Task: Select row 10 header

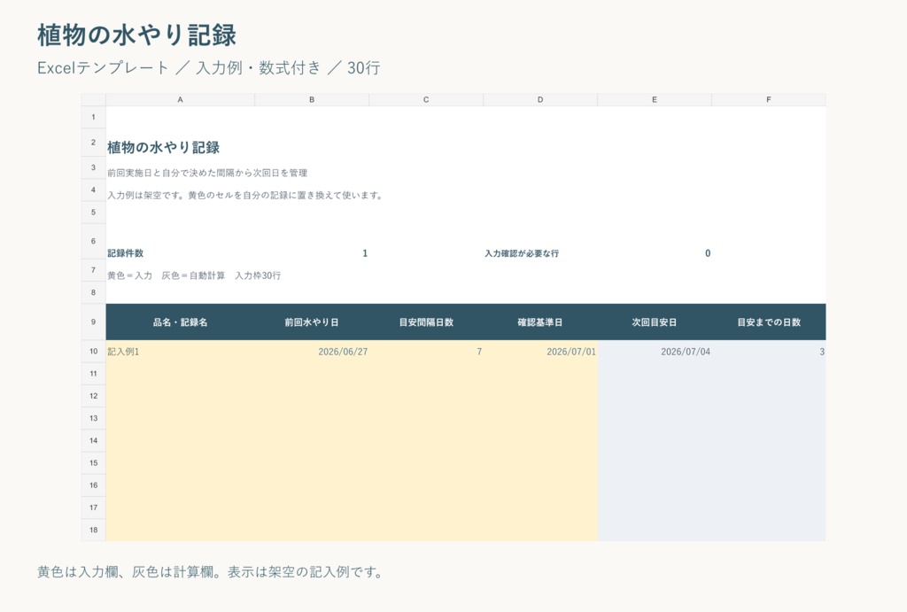Action: 94,351
